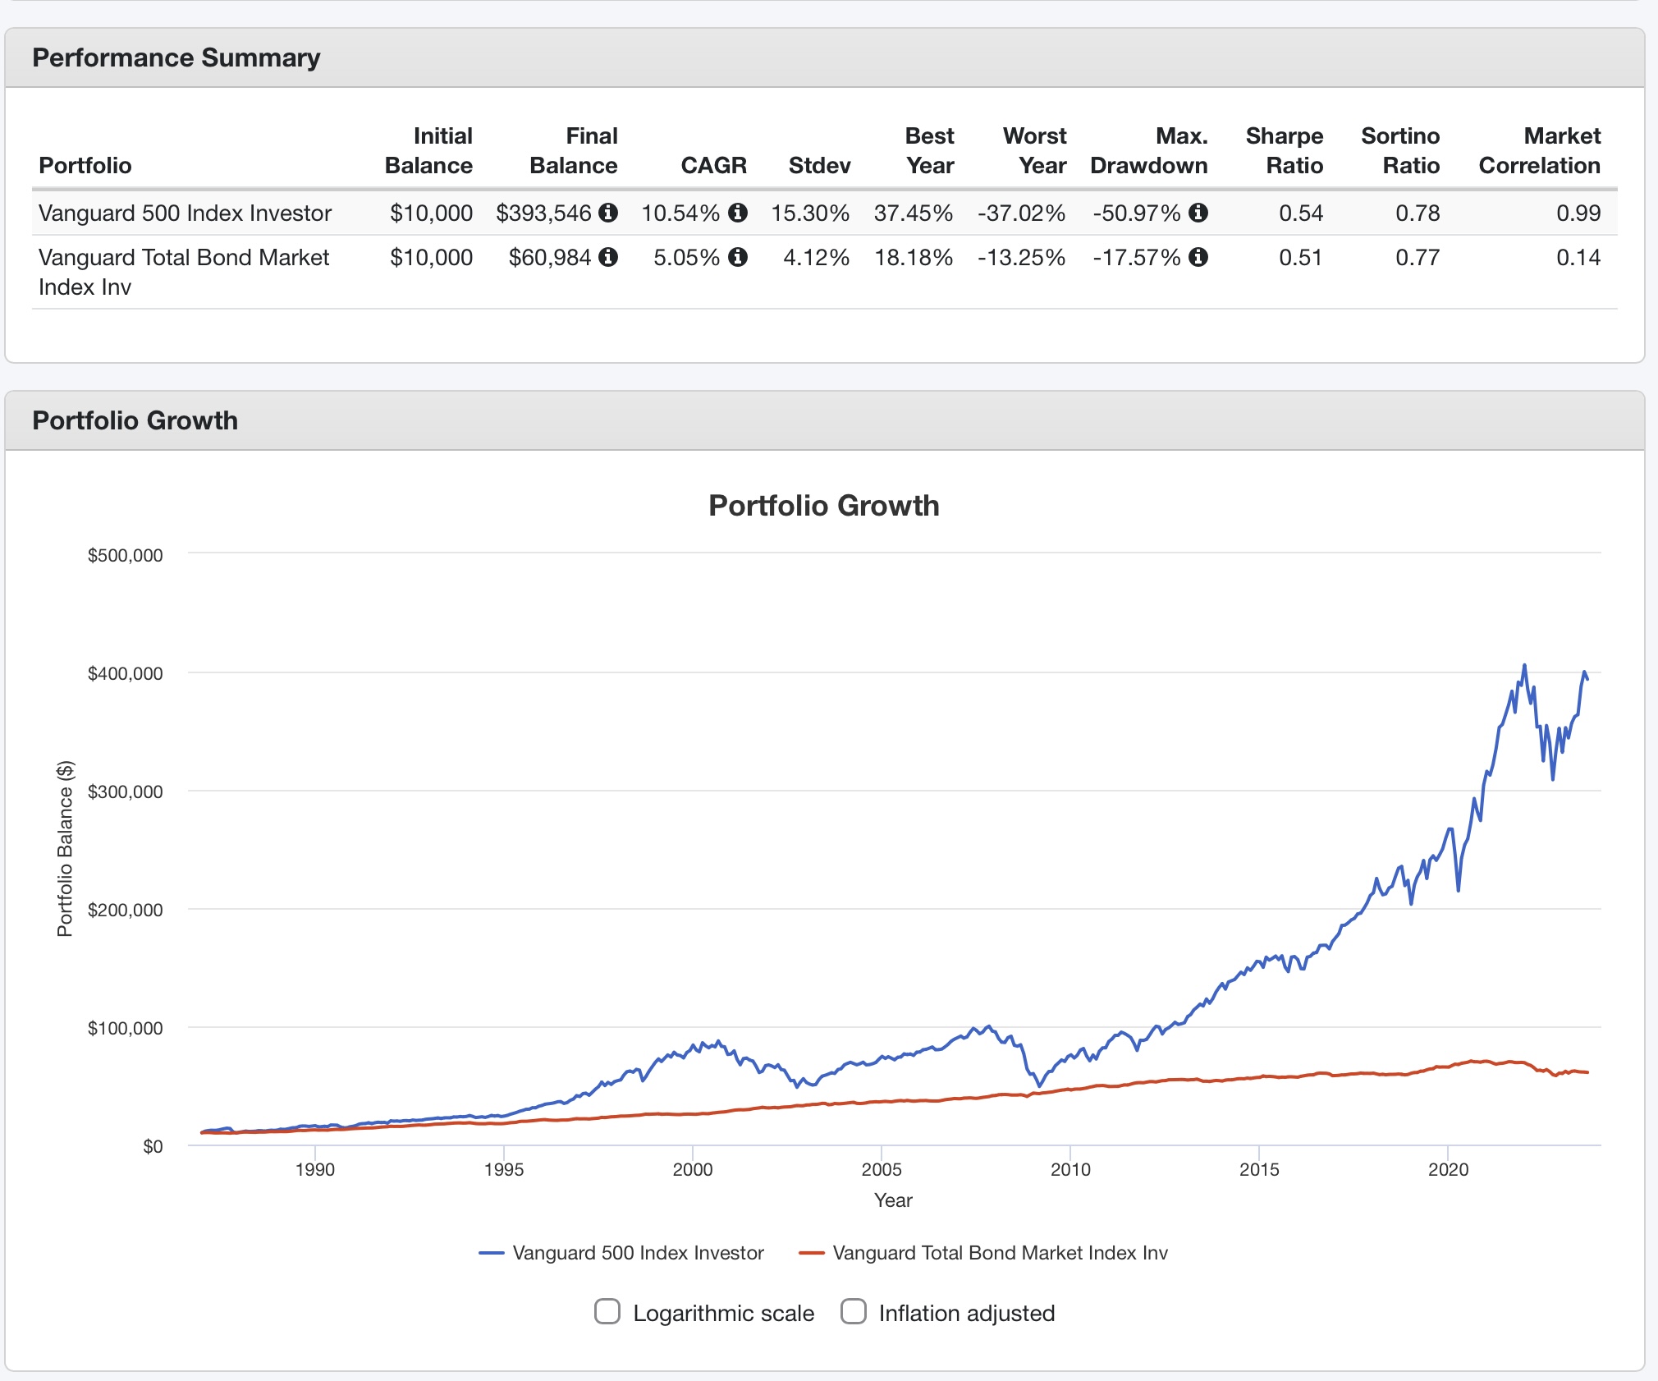Click info icon beside -50.97% max drawdown
Image resolution: width=1658 pixels, height=1381 pixels.
(x=1198, y=213)
